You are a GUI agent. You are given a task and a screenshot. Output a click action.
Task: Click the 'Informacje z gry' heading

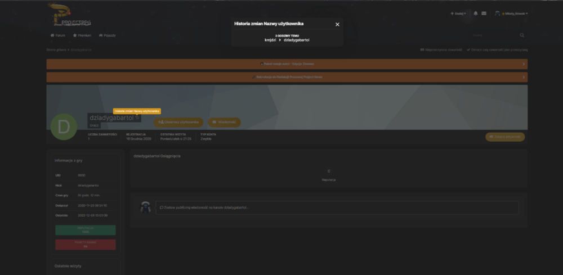tap(68, 161)
